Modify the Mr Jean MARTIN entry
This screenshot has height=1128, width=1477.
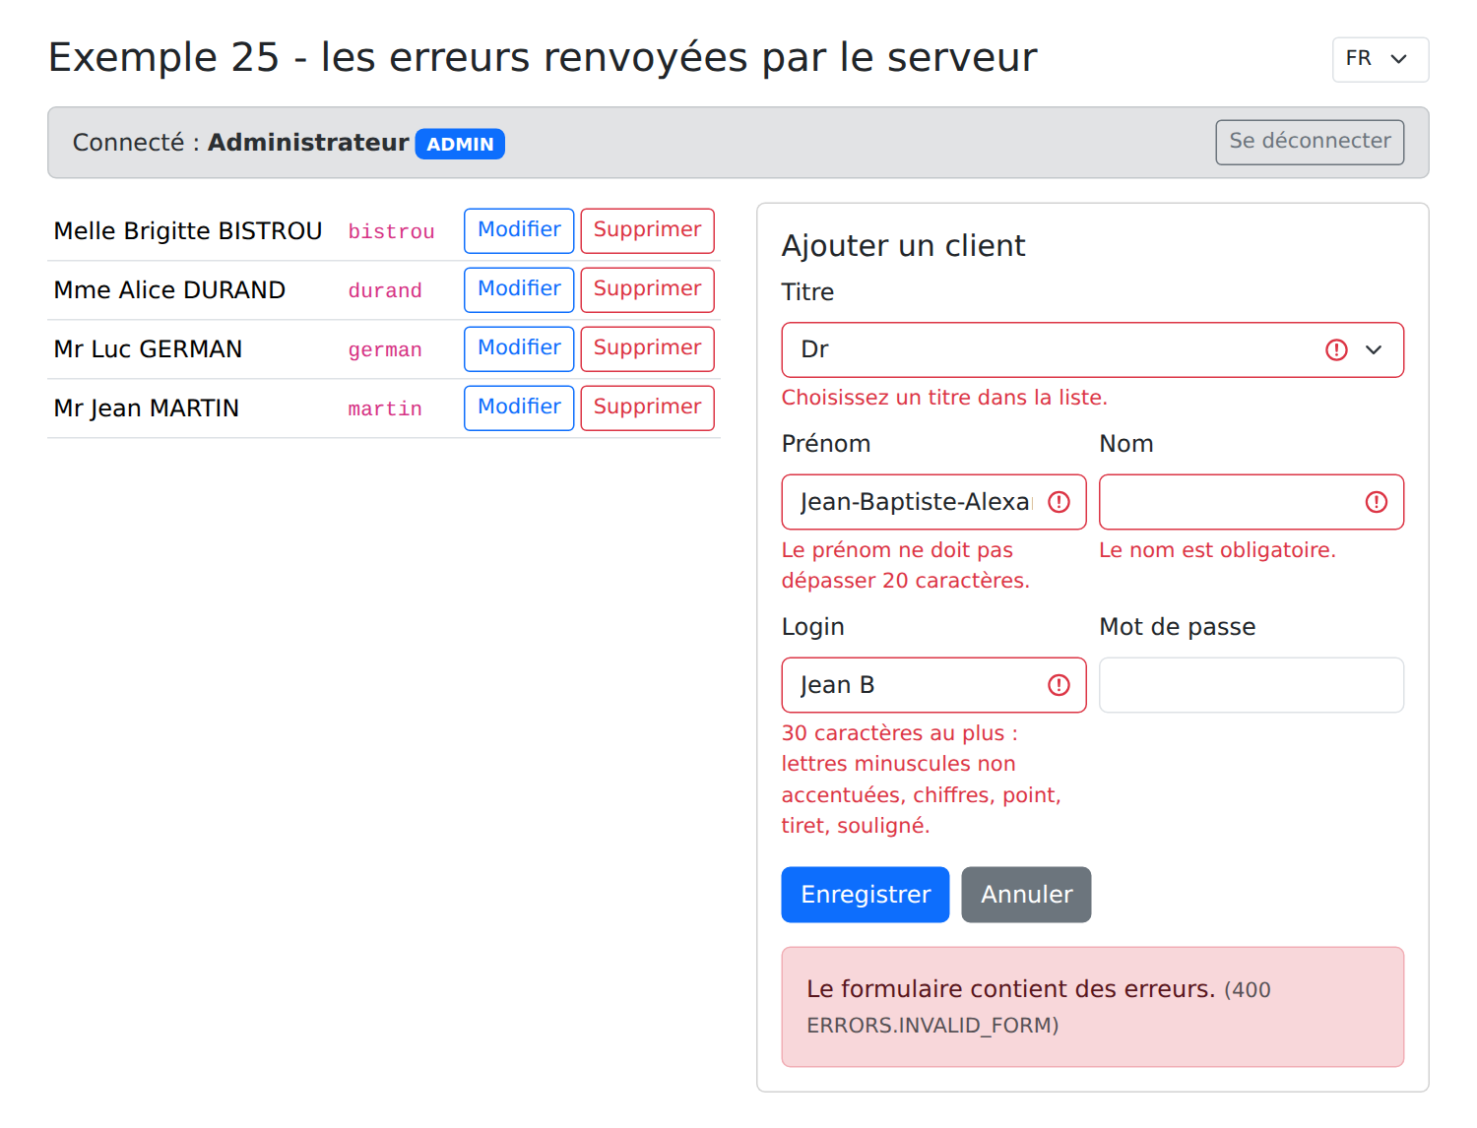point(519,407)
